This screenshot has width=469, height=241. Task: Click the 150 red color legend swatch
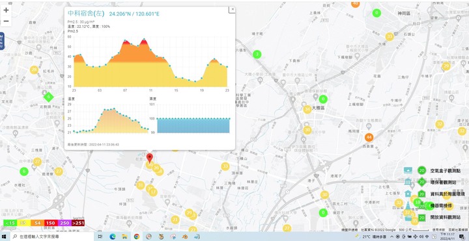pos(51,223)
